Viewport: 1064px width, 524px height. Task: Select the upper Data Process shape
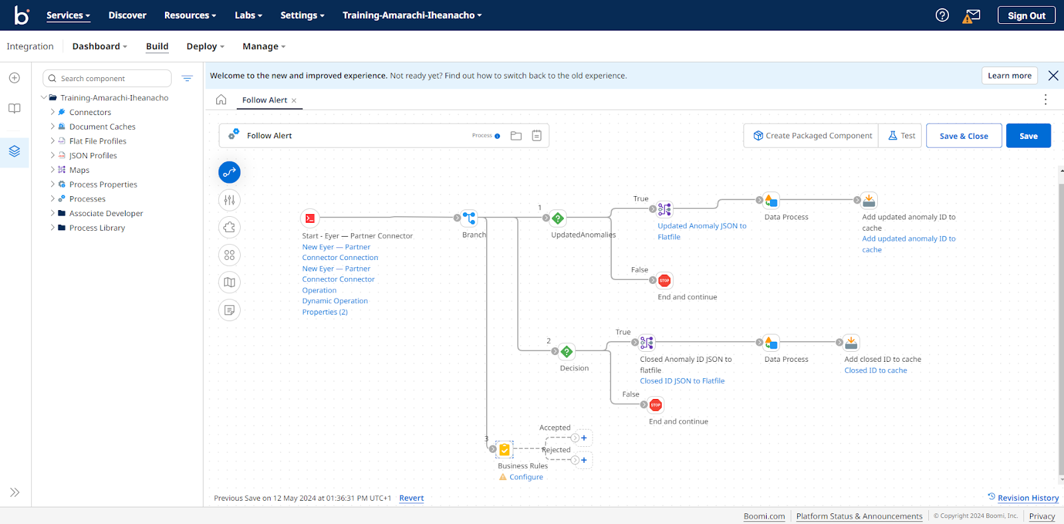click(771, 200)
